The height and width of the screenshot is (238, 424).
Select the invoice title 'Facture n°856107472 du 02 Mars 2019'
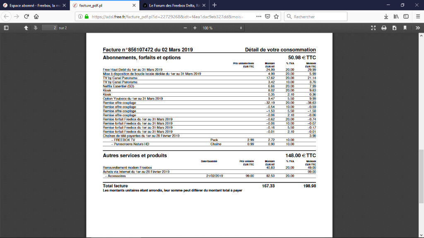[x=148, y=50]
